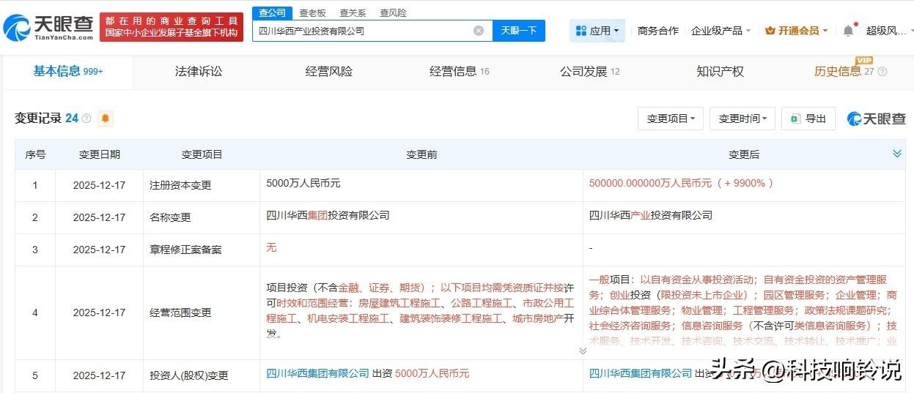Viewport: 914px width, 393px height.
Task: Click the 变更后 column header
Action: click(x=744, y=154)
